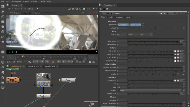Viewport: 190px width, 107px height.
Task: Toggle the viewer ROI lines icon
Action: click(73, 9)
